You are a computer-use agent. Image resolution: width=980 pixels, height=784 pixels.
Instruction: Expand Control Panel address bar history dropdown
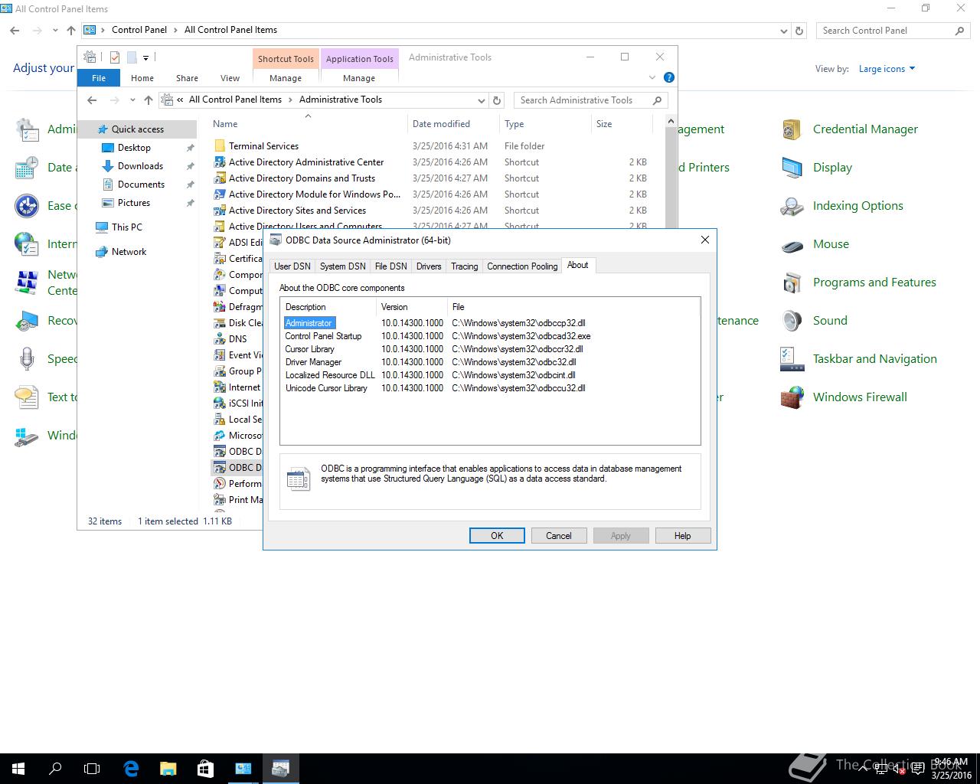784,31
